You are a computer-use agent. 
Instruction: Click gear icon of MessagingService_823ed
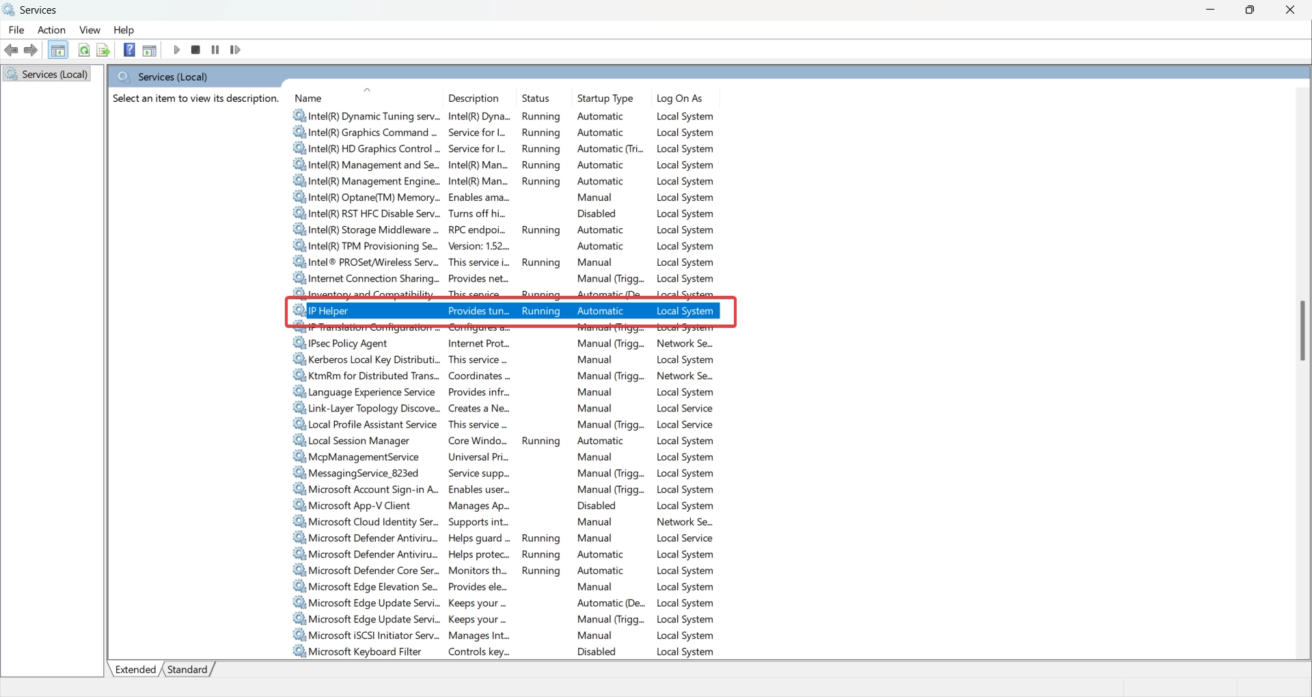[x=299, y=472]
